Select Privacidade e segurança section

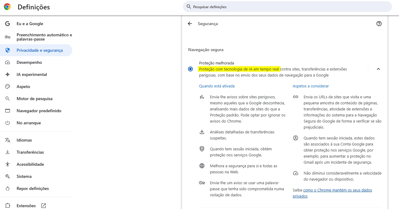click(x=36, y=50)
